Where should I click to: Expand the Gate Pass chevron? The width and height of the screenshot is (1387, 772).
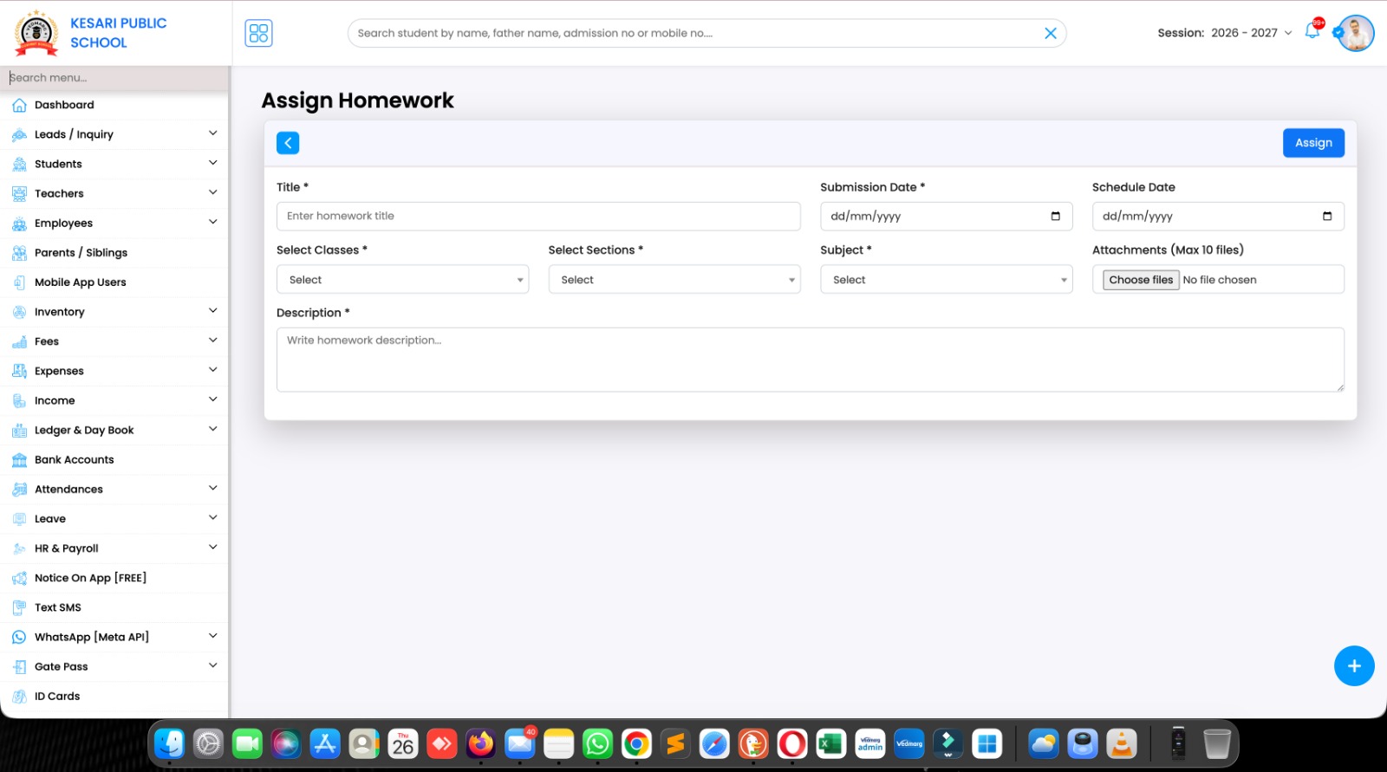[212, 665]
